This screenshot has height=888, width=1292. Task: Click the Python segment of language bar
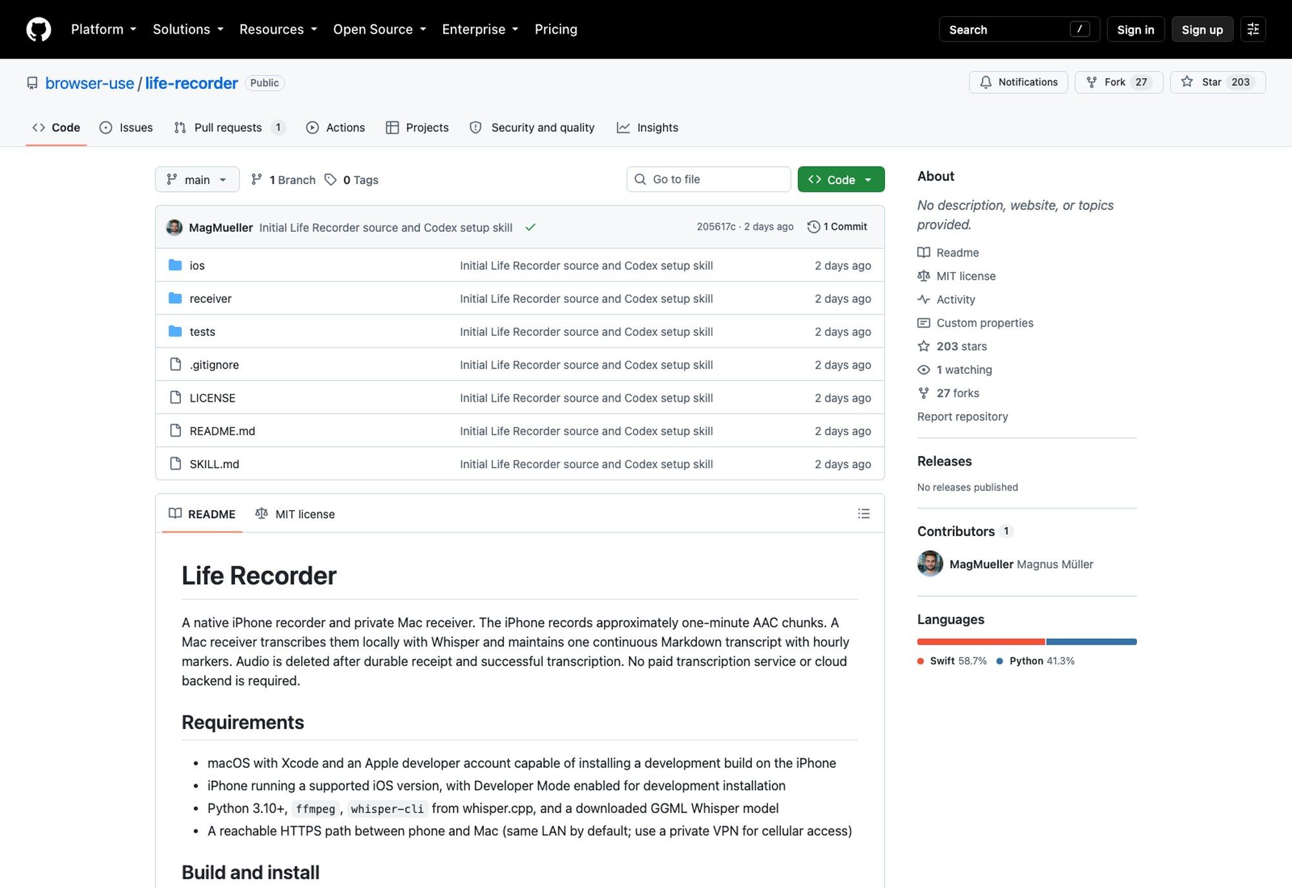(x=1092, y=642)
